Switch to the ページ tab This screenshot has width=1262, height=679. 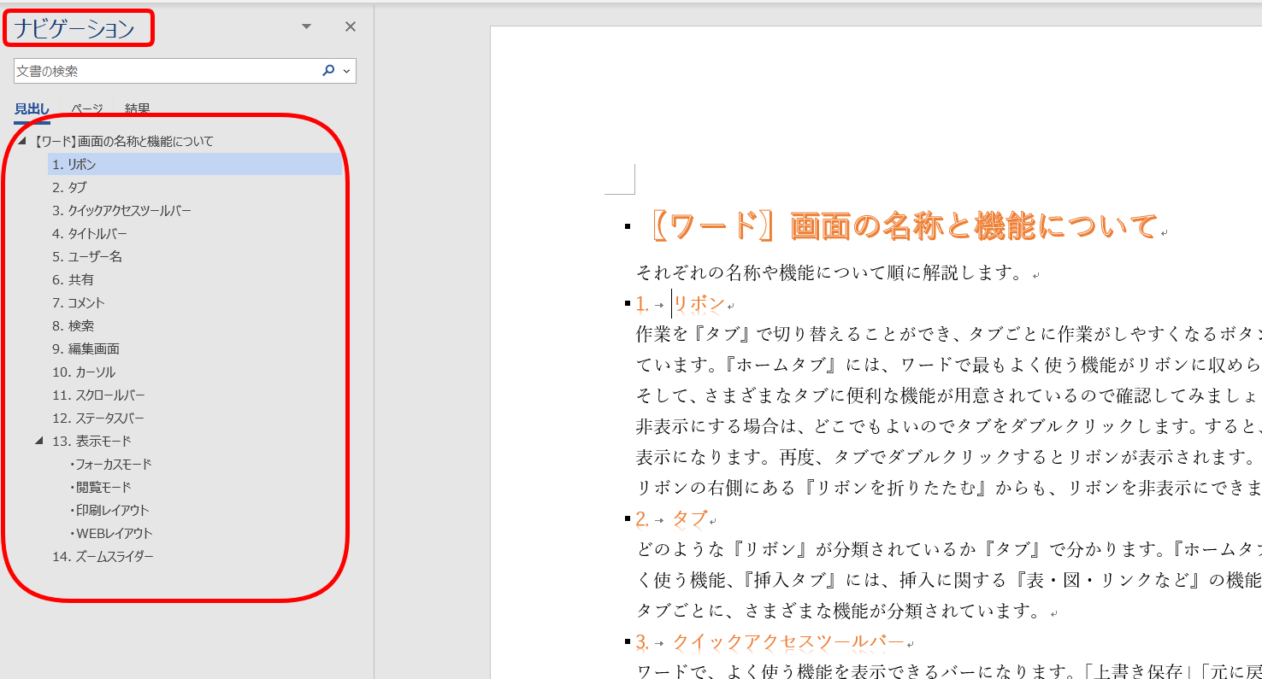(86, 109)
